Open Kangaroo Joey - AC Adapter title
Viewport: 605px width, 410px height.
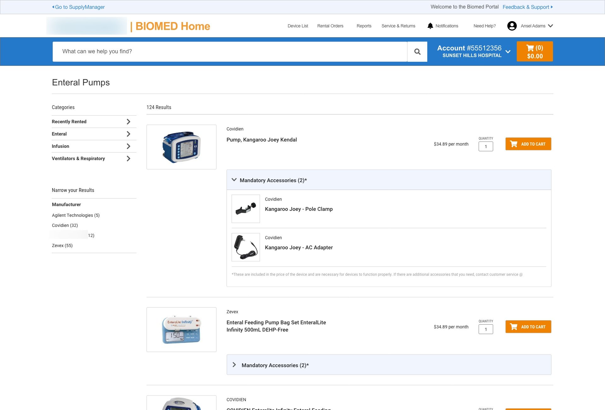point(299,247)
